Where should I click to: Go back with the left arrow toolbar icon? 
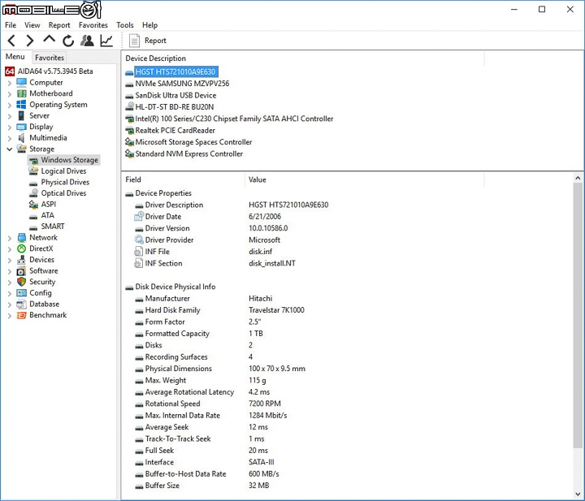point(11,41)
